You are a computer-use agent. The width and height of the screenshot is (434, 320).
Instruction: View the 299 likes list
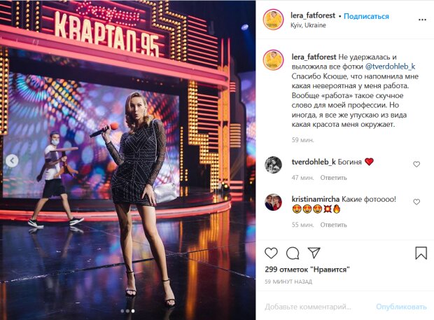(307, 270)
